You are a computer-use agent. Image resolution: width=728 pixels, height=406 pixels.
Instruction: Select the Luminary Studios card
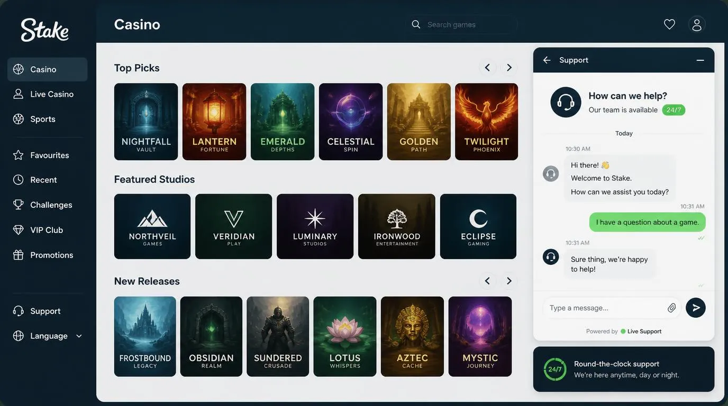point(315,226)
